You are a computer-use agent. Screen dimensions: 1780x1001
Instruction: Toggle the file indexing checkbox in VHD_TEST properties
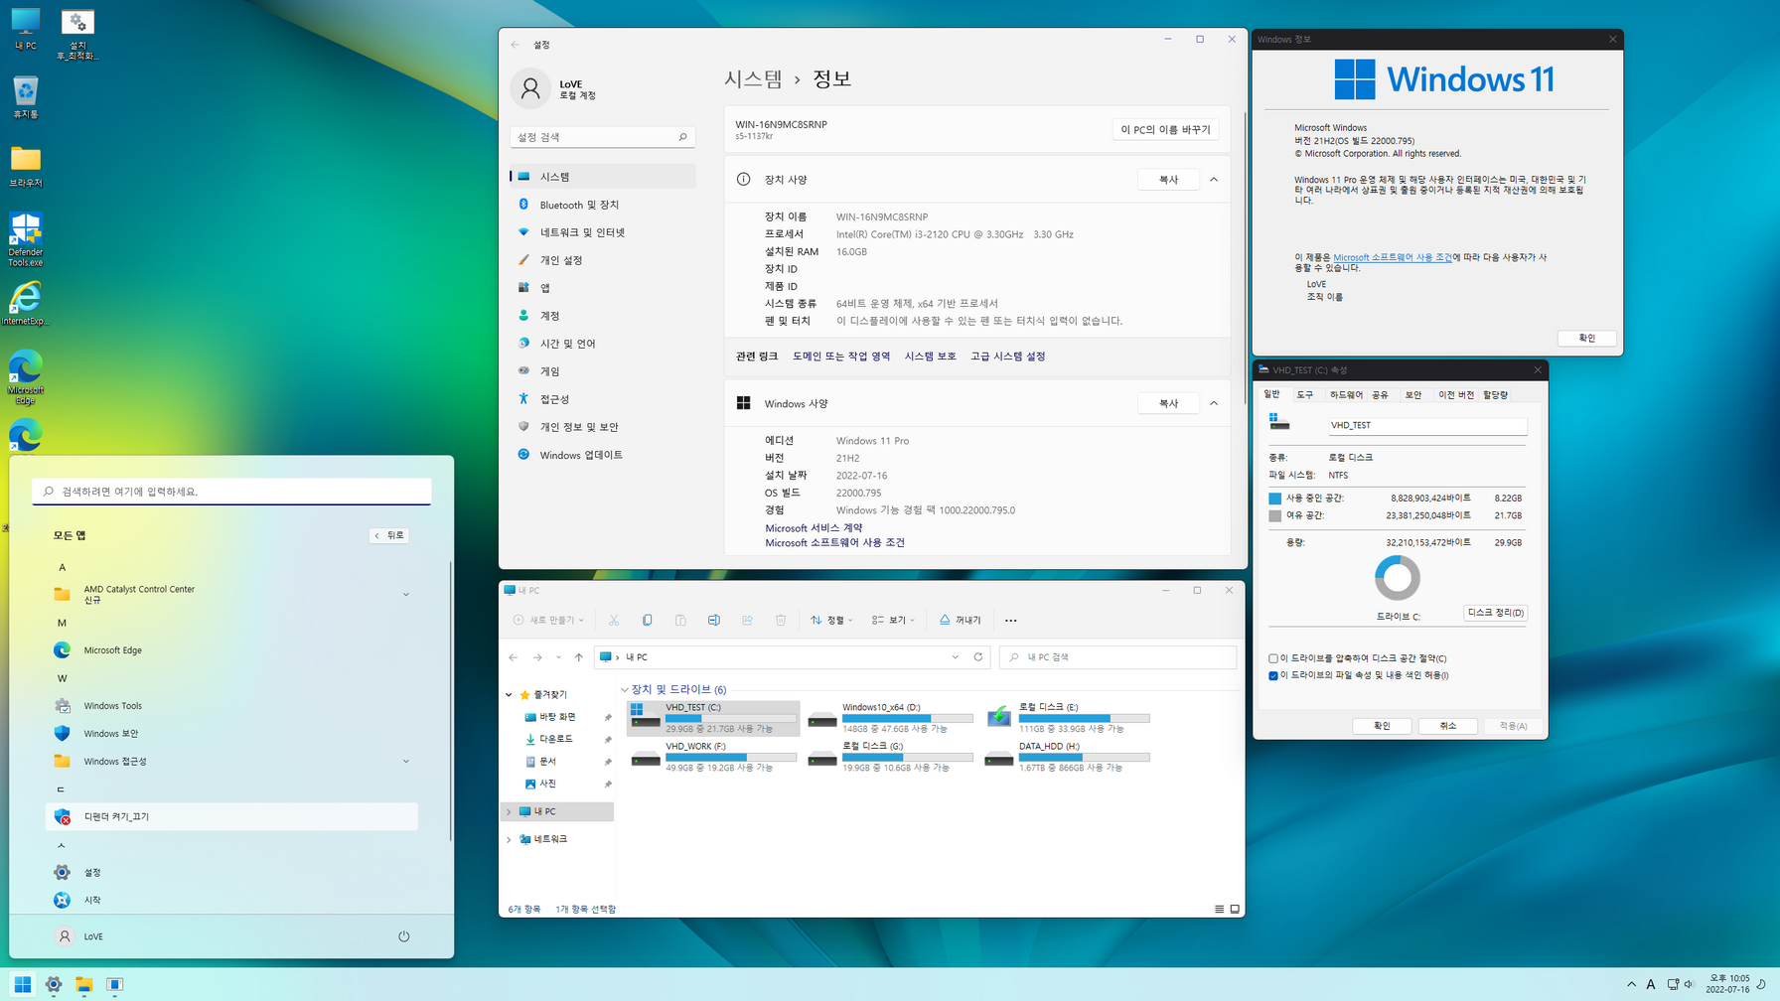[1273, 675]
